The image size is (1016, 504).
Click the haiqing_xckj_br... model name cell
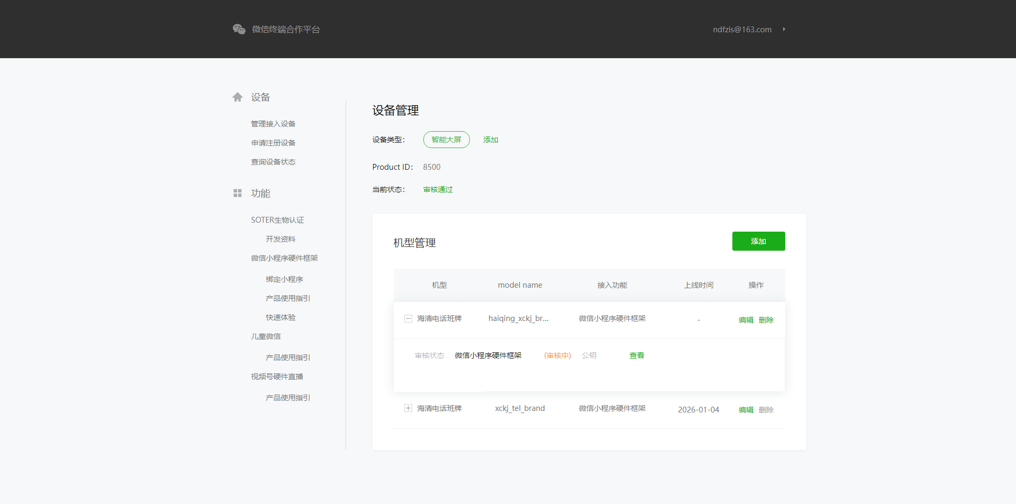pyautogui.click(x=519, y=318)
